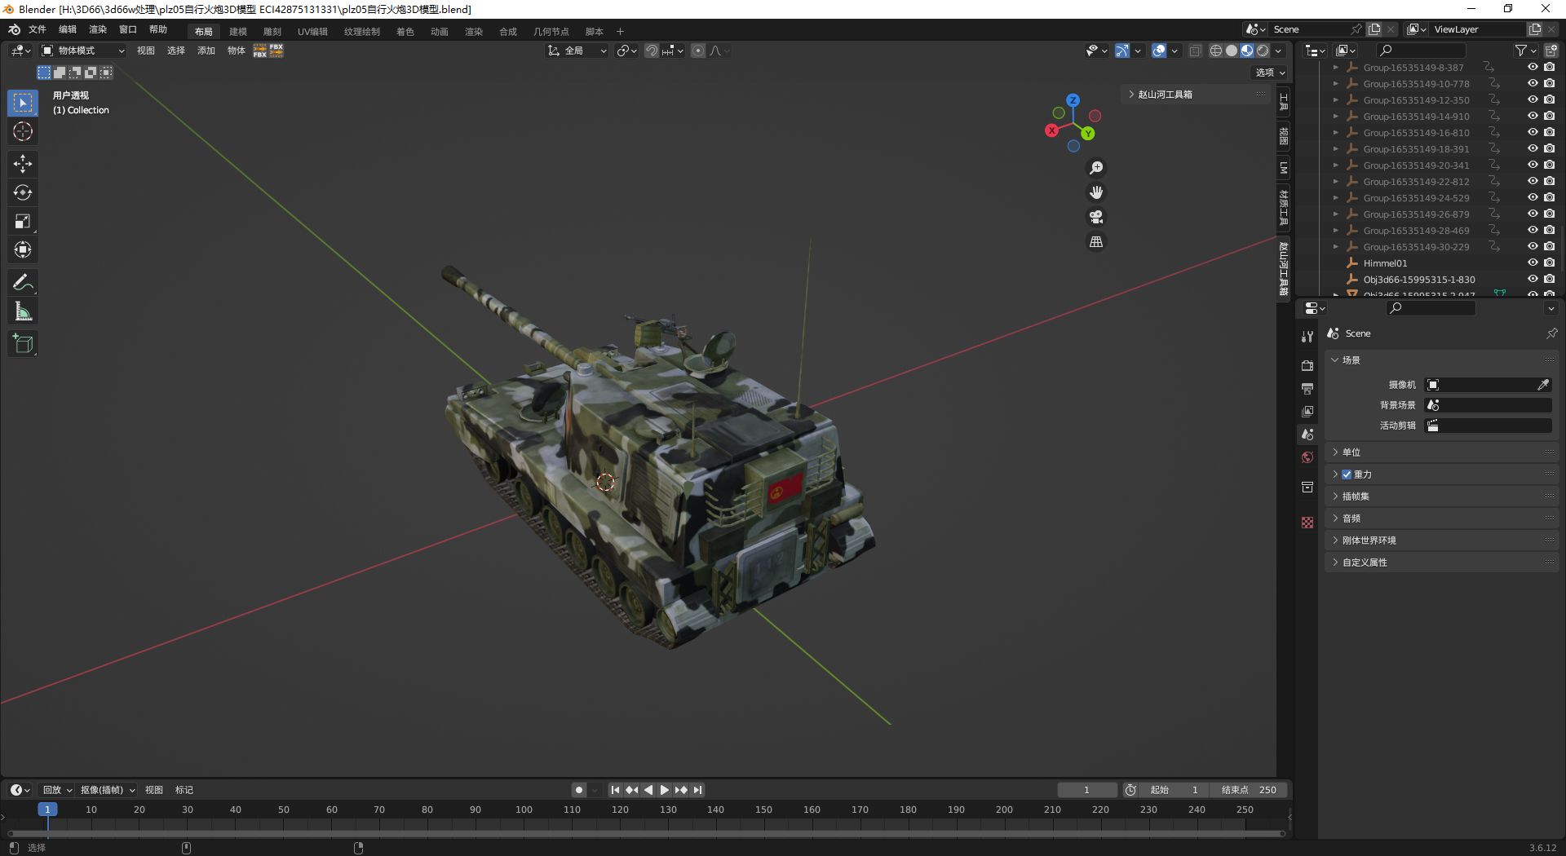
Task: Switch to the 建模 workspace tab
Action: (238, 32)
